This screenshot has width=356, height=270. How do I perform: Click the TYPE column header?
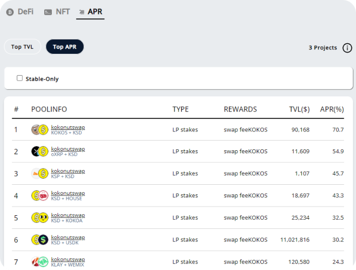[181, 109]
